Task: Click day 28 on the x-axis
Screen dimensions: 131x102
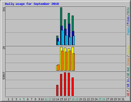Action: point(111,99)
